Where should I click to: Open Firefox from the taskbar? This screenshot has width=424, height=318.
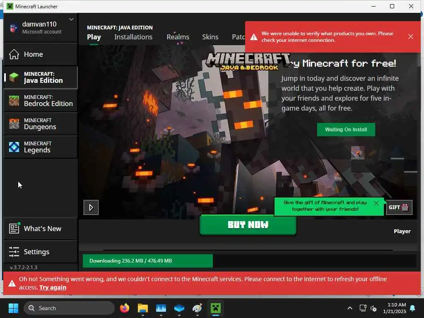124,308
